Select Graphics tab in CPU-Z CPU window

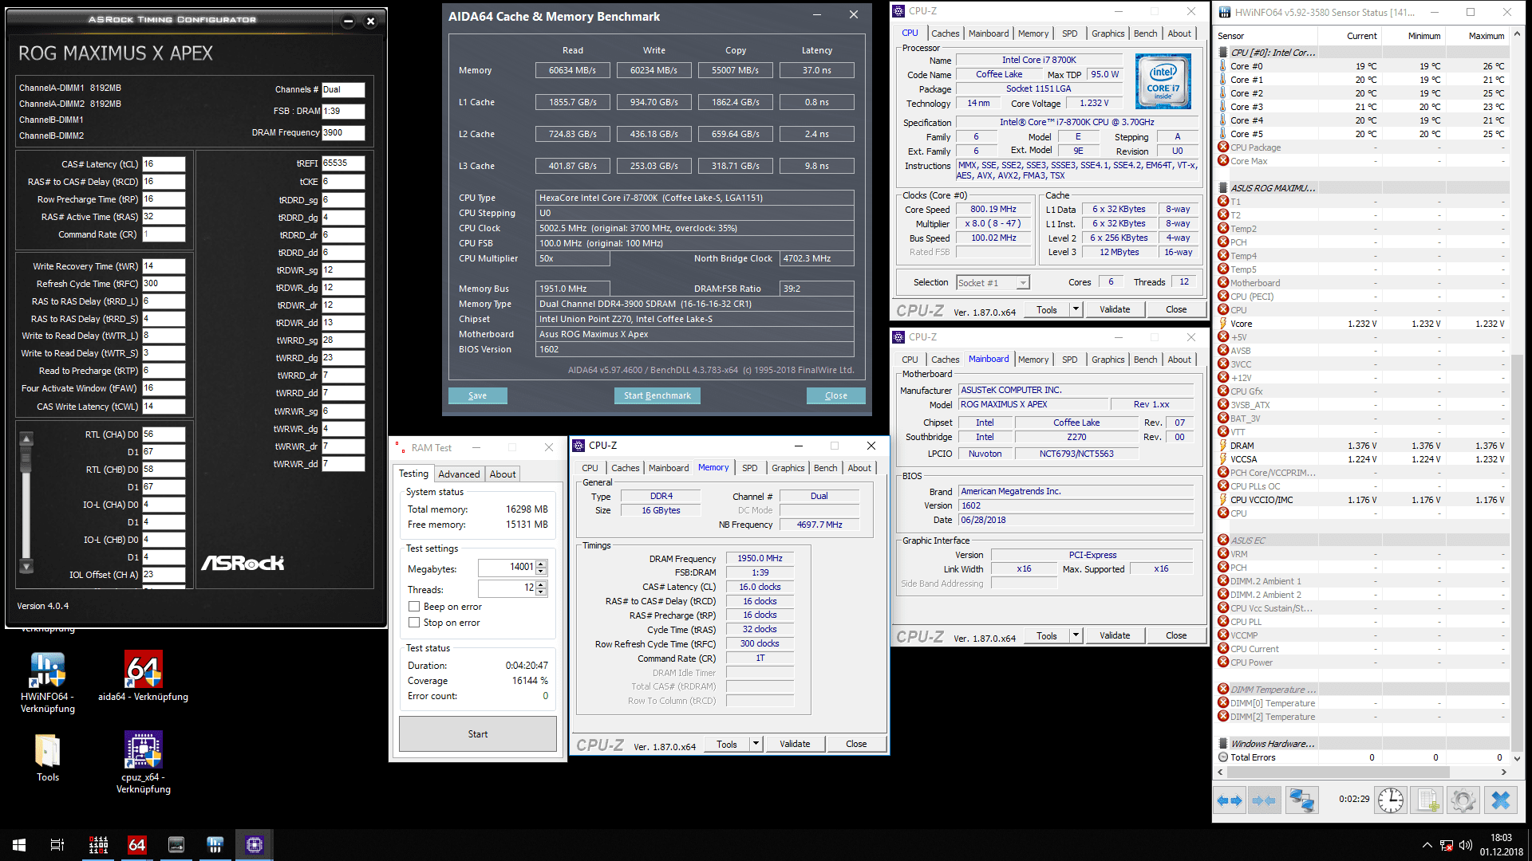(x=1108, y=33)
